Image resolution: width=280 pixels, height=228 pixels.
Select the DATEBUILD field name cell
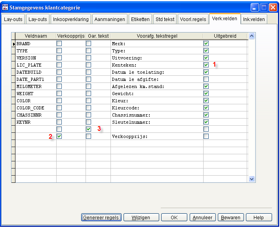click(x=36, y=72)
